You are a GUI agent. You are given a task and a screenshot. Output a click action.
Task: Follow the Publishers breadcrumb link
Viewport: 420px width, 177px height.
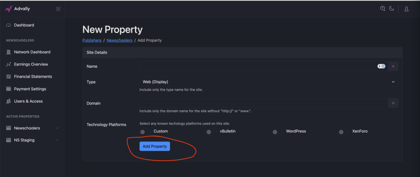tap(92, 40)
